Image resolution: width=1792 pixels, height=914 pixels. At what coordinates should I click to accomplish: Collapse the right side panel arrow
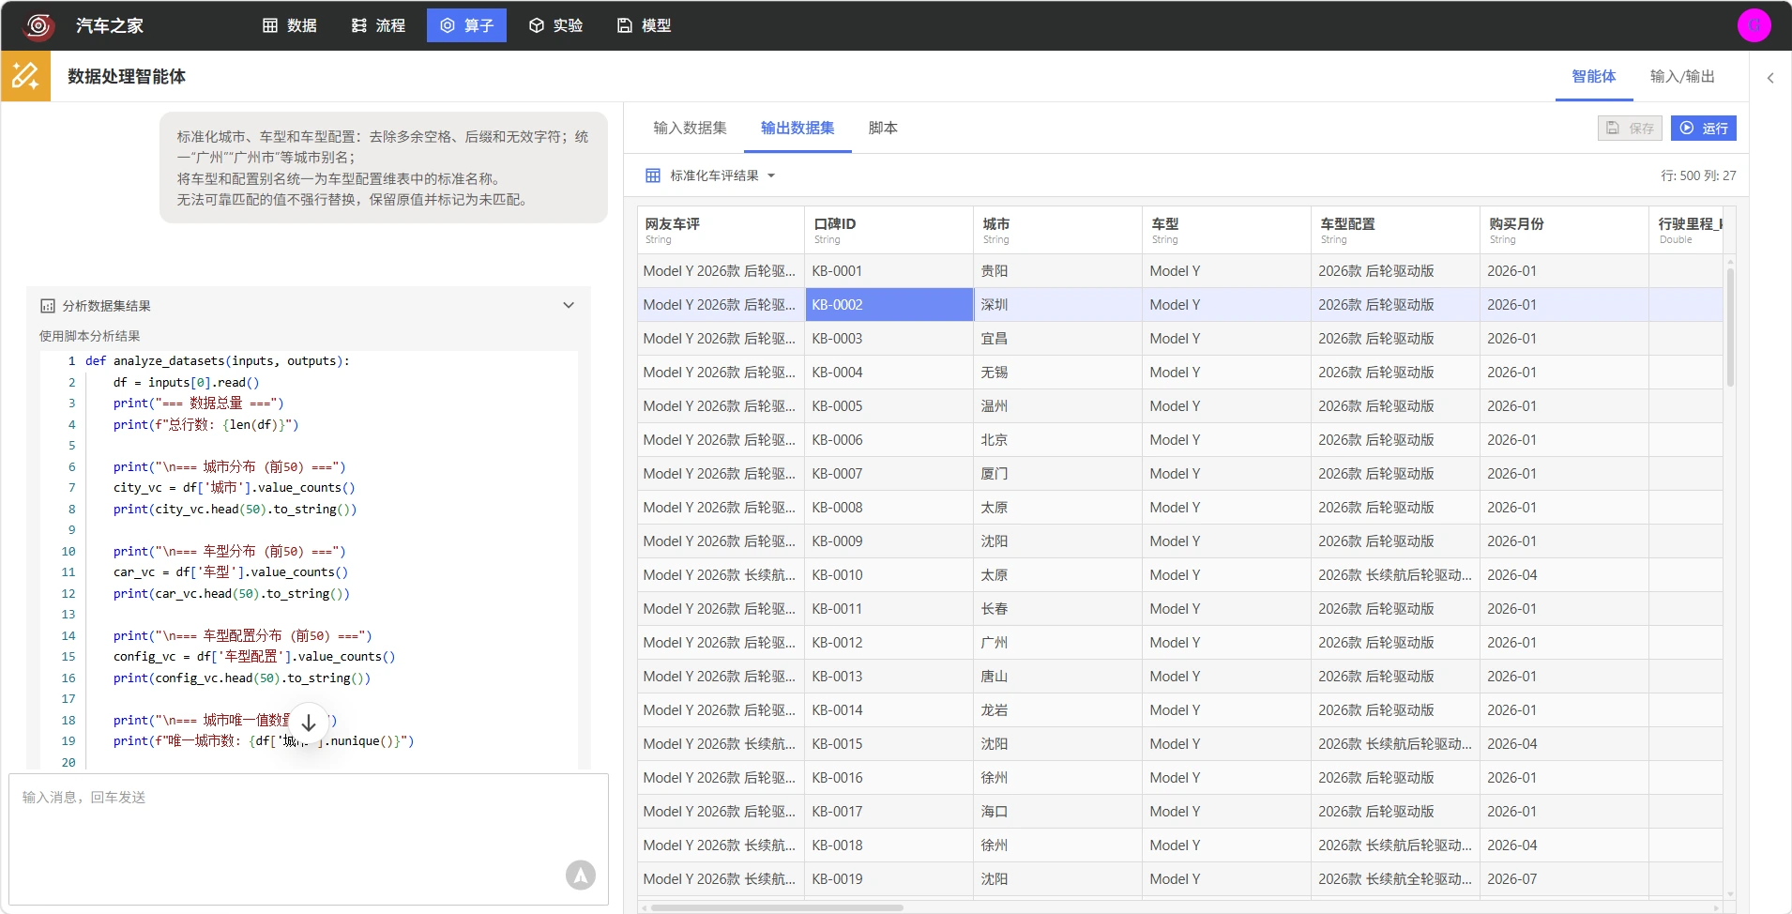(x=1770, y=78)
